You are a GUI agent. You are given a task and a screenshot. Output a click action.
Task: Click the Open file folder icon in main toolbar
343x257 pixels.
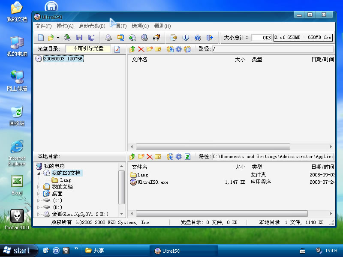[51, 38]
